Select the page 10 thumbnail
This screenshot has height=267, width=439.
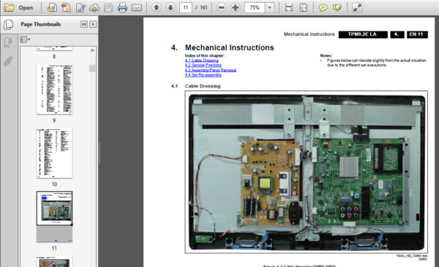tap(54, 153)
